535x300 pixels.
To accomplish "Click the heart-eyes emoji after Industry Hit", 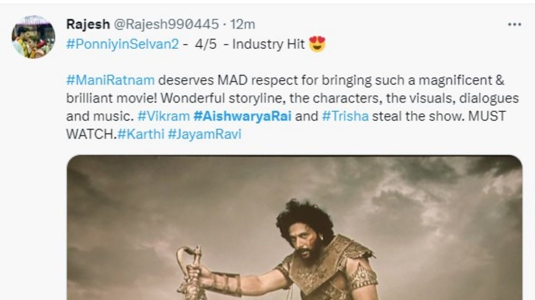I will coord(317,44).
